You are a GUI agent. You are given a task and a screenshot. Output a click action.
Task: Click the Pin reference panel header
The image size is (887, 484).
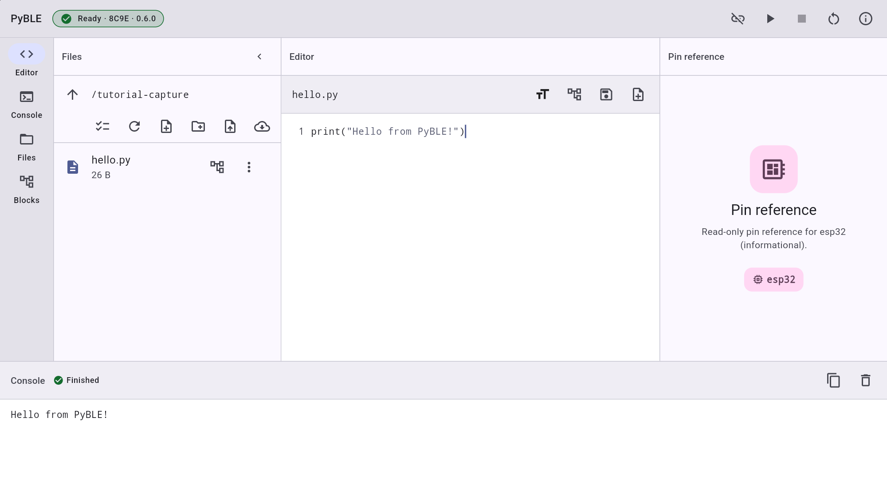click(x=696, y=57)
